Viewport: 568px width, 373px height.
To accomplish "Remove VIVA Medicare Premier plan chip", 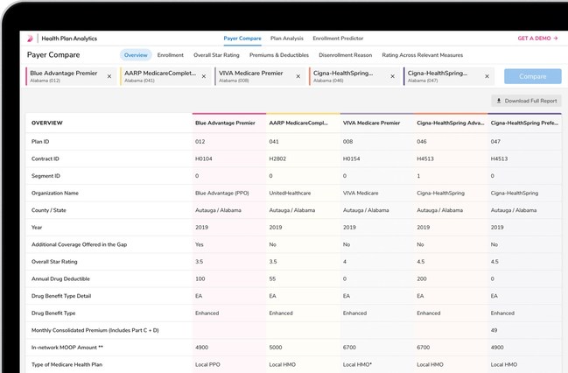I will 298,76.
